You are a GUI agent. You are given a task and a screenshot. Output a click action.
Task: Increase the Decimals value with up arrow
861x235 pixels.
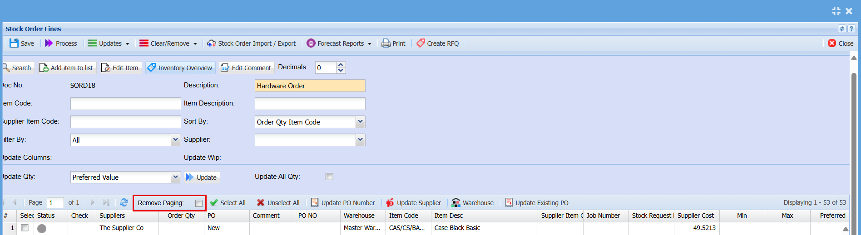(341, 65)
